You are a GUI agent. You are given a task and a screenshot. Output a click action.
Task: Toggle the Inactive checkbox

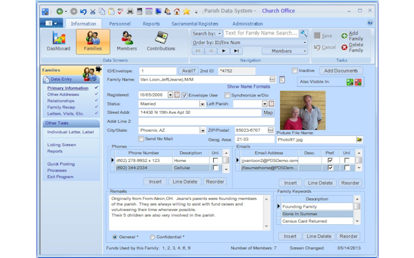click(295, 71)
